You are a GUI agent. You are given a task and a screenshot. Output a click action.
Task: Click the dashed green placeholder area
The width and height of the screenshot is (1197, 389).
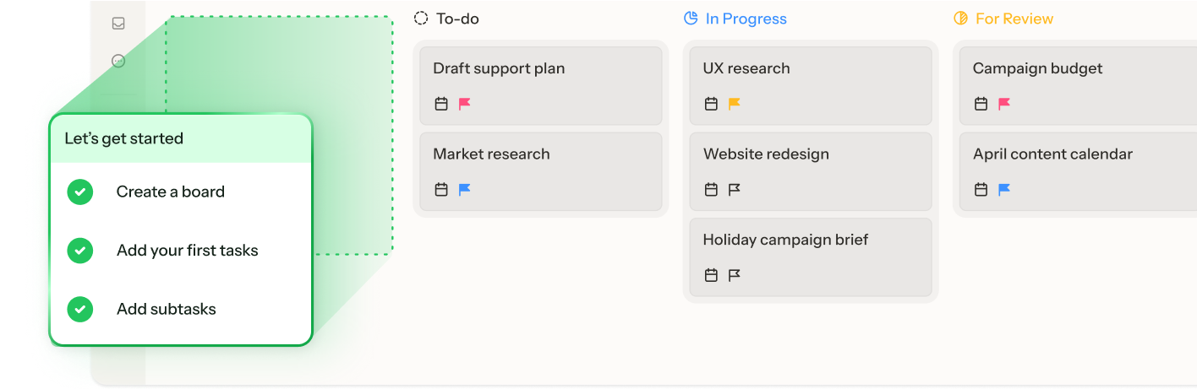point(279,68)
